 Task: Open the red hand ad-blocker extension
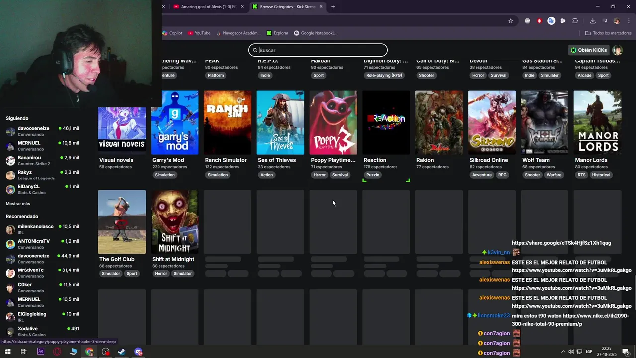pos(539,21)
